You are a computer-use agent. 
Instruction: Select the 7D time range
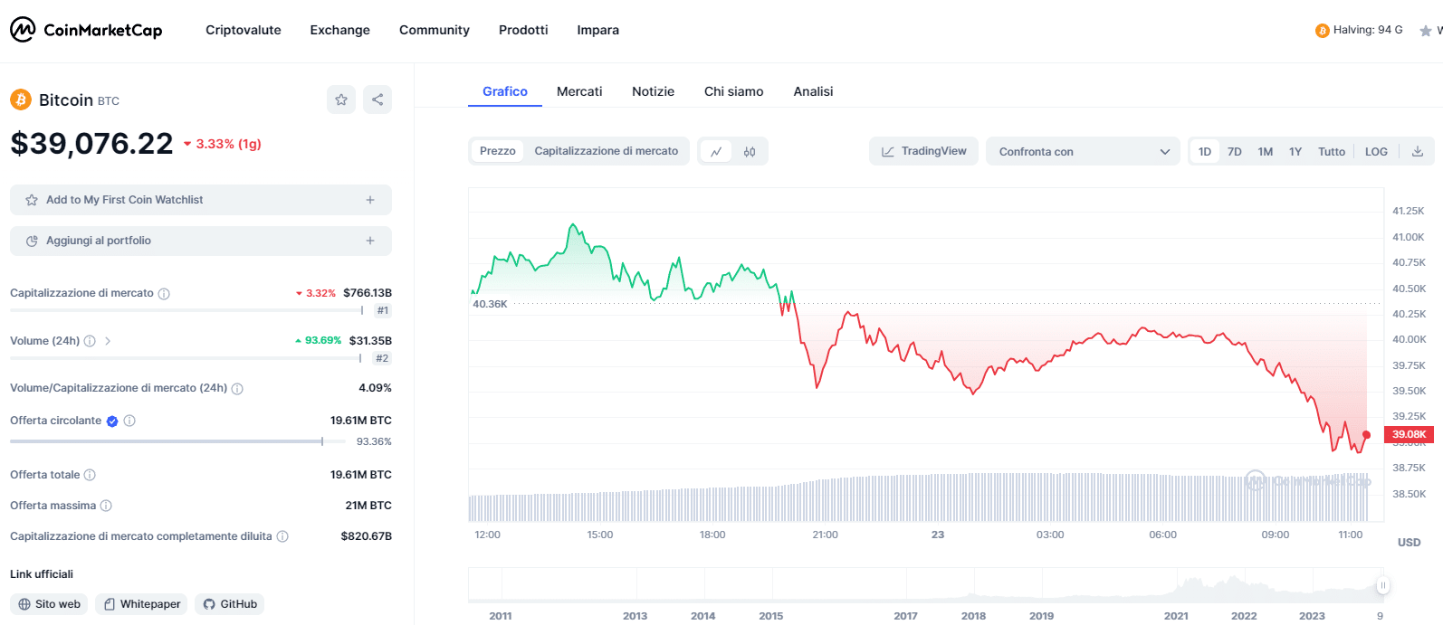[x=1234, y=152]
